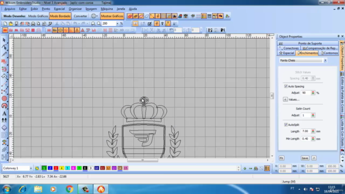
Task: Open the Ponto Cheio stitch type dropdown
Action: (325, 60)
